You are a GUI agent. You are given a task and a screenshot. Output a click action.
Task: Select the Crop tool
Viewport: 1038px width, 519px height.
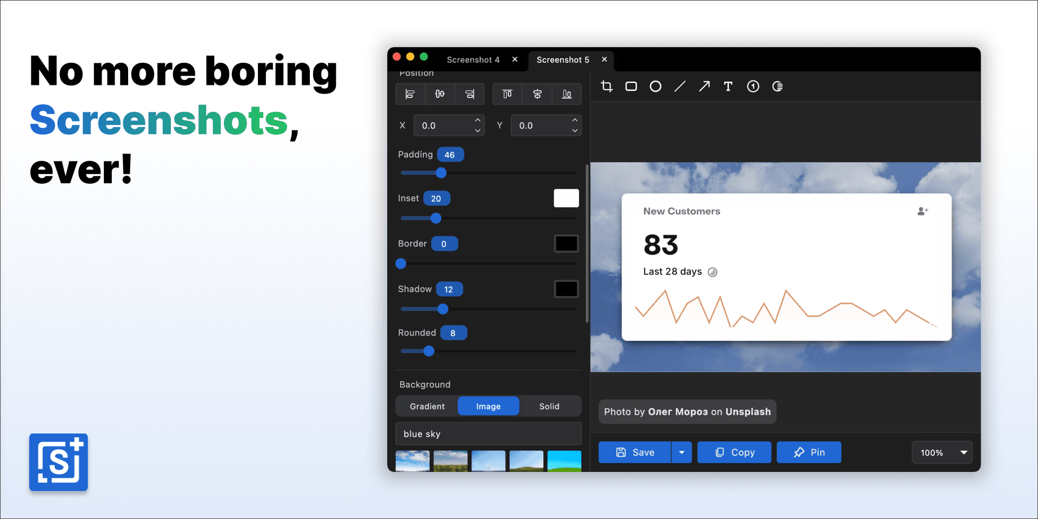point(607,86)
